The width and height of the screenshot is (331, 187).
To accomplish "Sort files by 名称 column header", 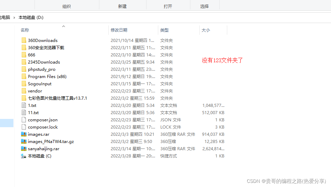I will (25, 30).
